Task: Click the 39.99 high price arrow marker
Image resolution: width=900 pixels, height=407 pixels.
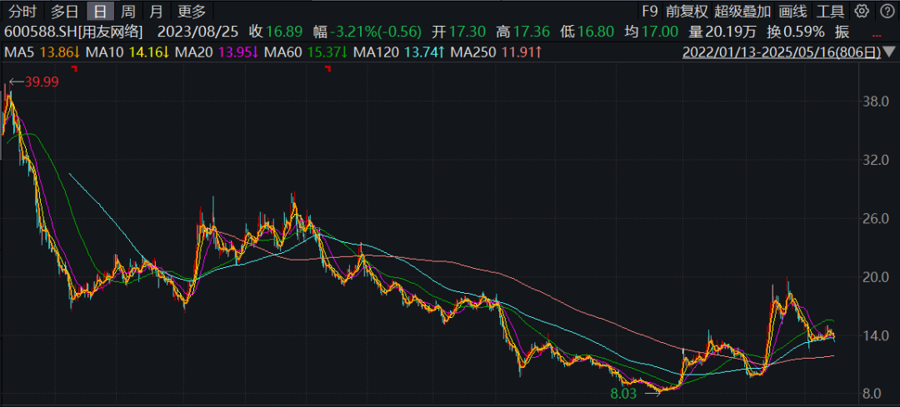Action: coord(33,82)
